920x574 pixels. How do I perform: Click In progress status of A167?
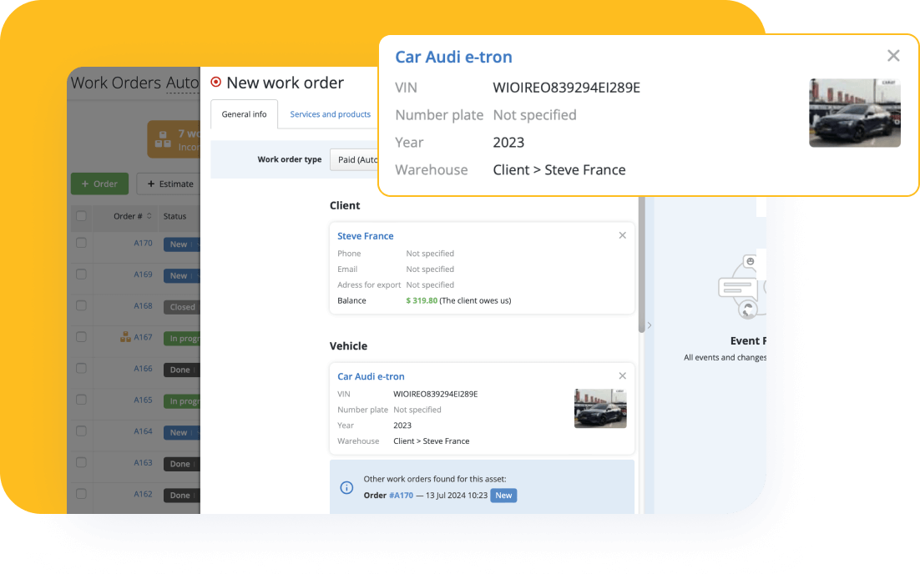(182, 338)
